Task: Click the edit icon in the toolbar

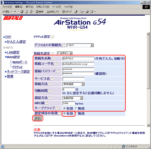Action: (92, 12)
